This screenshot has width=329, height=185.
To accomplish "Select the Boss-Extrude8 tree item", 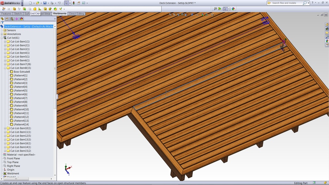I will point(22,72).
